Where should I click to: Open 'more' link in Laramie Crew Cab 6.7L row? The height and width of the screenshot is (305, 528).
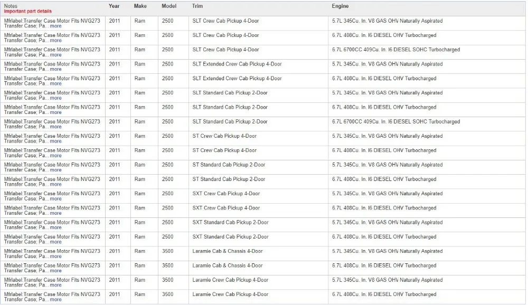55,300
